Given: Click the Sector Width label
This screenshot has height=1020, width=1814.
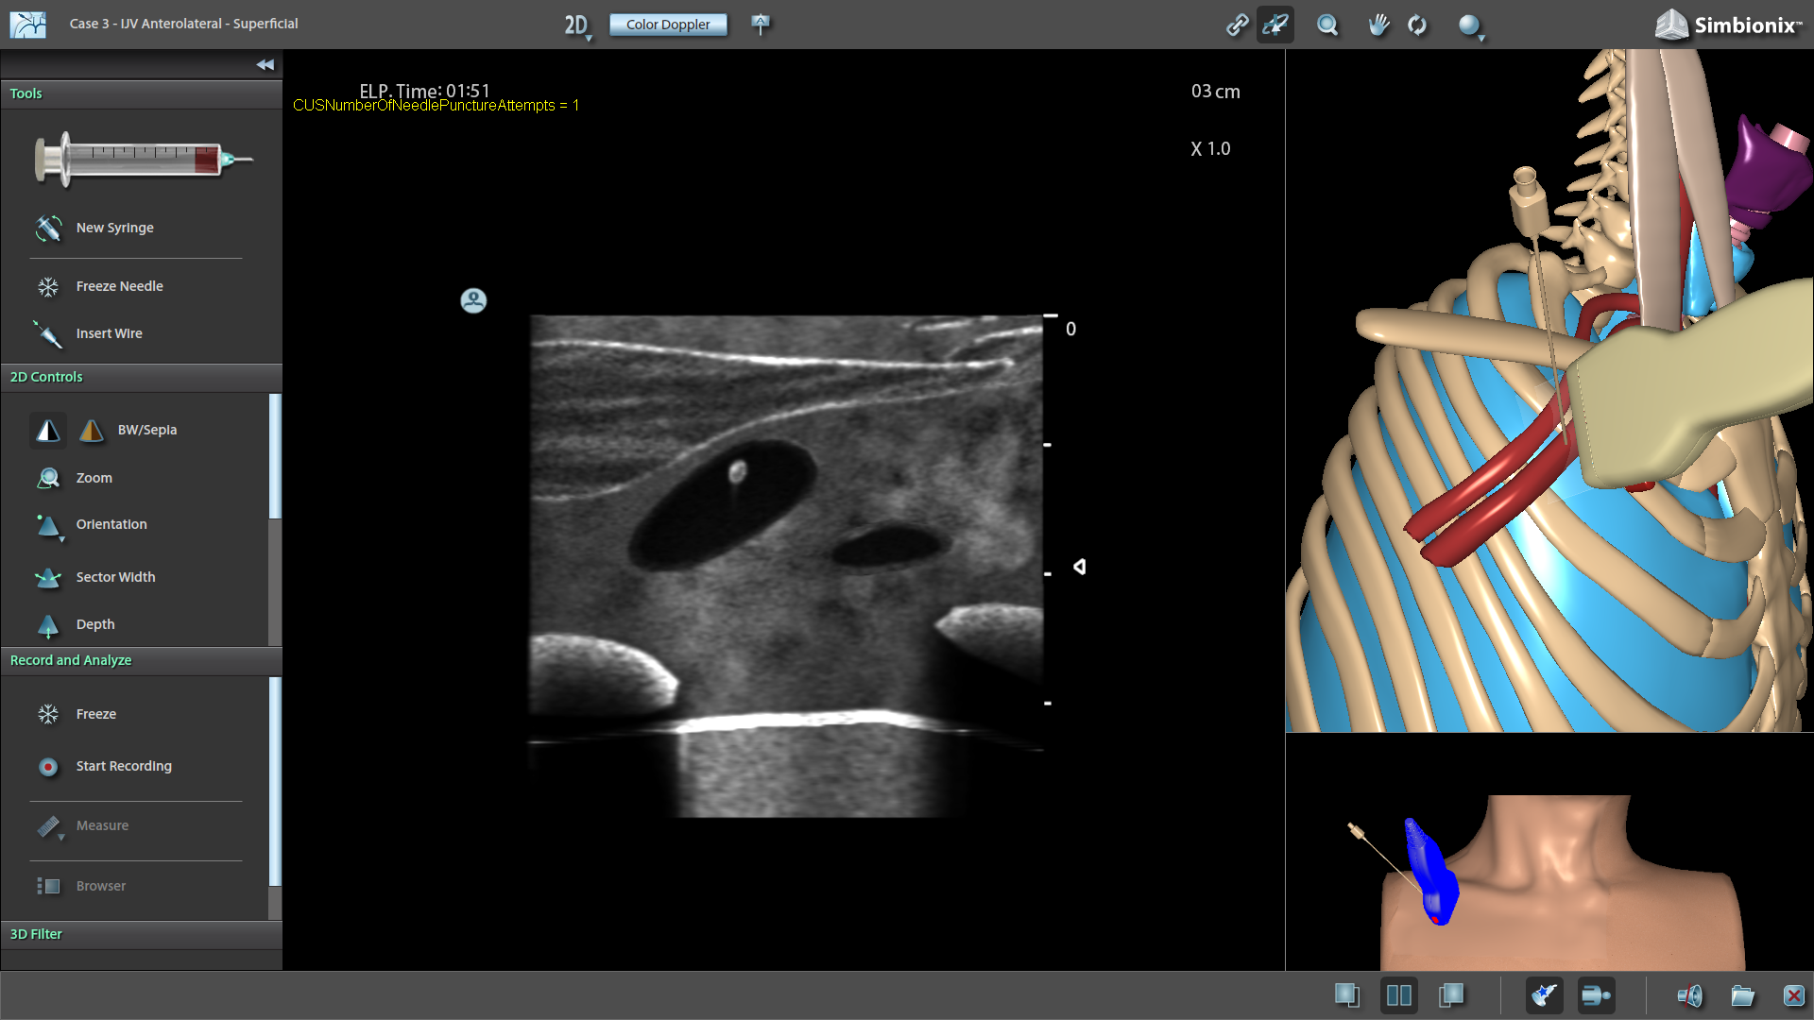Looking at the screenshot, I should point(116,577).
